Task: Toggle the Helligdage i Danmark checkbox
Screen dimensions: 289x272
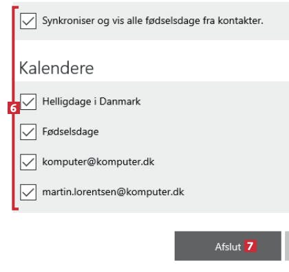Action: (28, 102)
